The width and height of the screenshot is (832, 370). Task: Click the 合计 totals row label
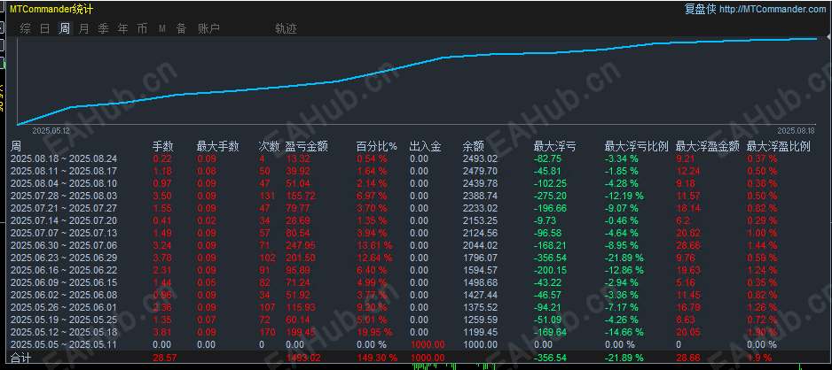tap(20, 358)
